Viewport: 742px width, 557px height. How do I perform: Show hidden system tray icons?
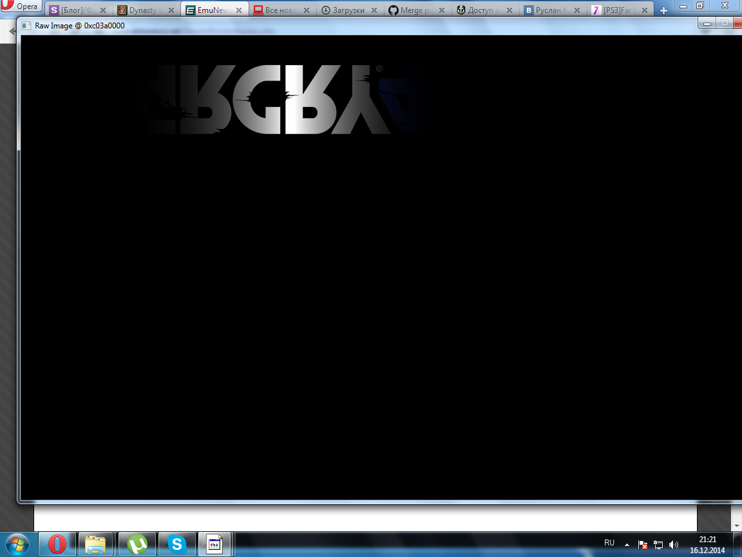627,544
